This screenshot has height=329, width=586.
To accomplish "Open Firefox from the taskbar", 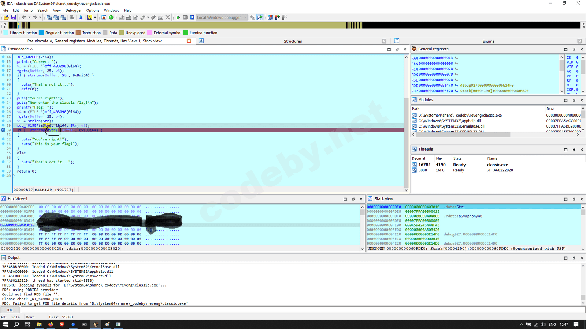I will tap(51, 324).
